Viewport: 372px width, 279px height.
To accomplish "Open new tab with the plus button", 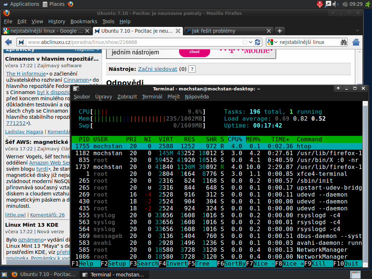I will point(279,31).
